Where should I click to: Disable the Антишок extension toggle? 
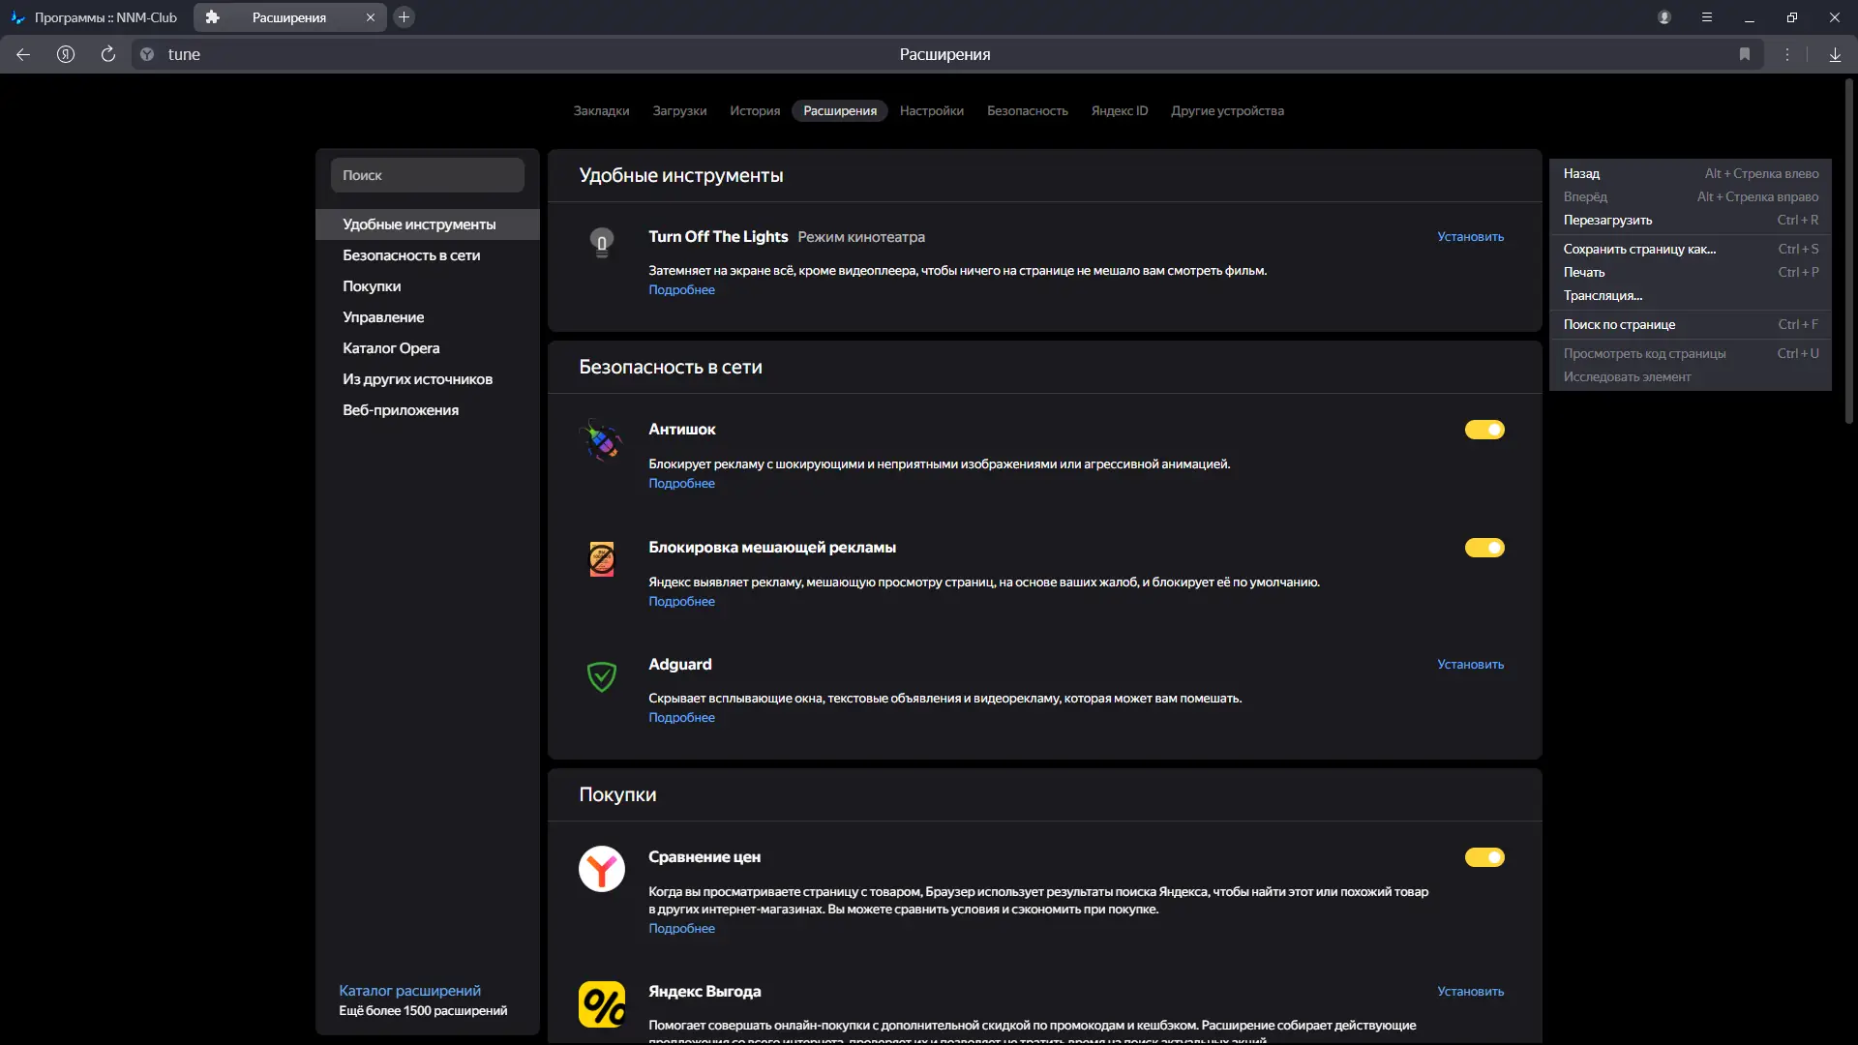click(x=1484, y=430)
